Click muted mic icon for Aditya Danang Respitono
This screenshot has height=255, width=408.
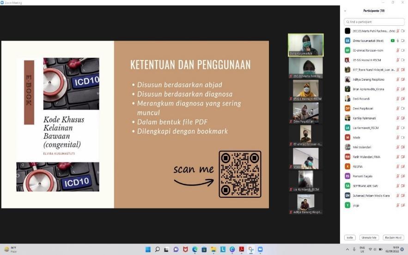tap(397, 79)
